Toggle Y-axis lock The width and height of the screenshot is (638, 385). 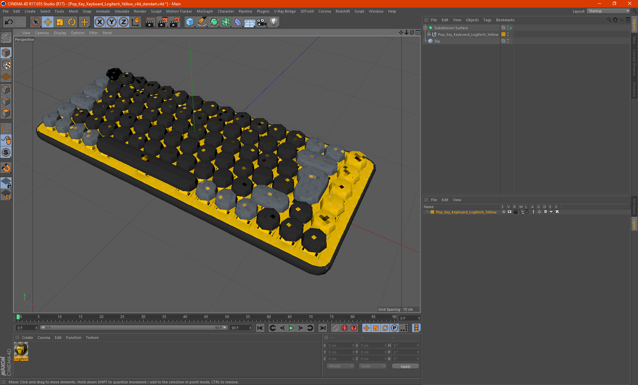click(112, 22)
